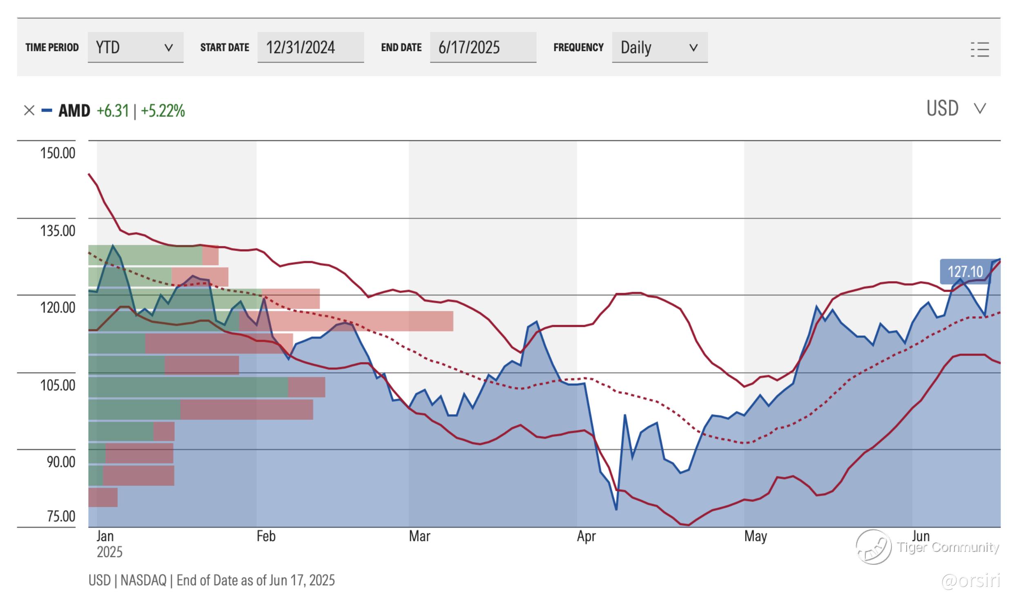Viewport: 1021px width, 604px height.
Task: Click the +5.22% percent change text
Action: coord(163,111)
